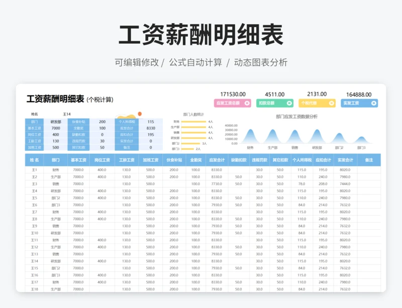
Task: Click the net pay value 164888.00
Action: pos(359,94)
